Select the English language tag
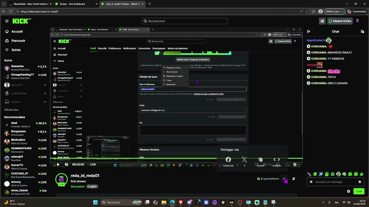Screen dimensions: 369x207 pos(92,187)
